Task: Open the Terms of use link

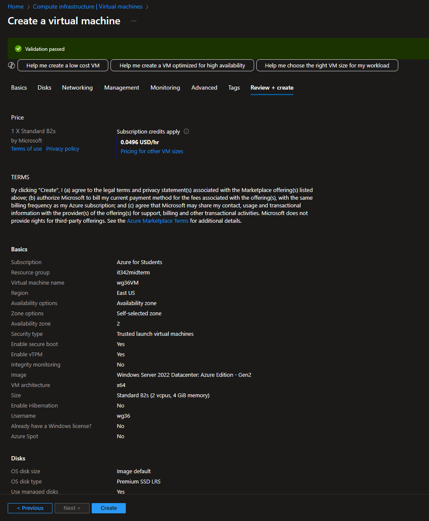Action: (26, 149)
